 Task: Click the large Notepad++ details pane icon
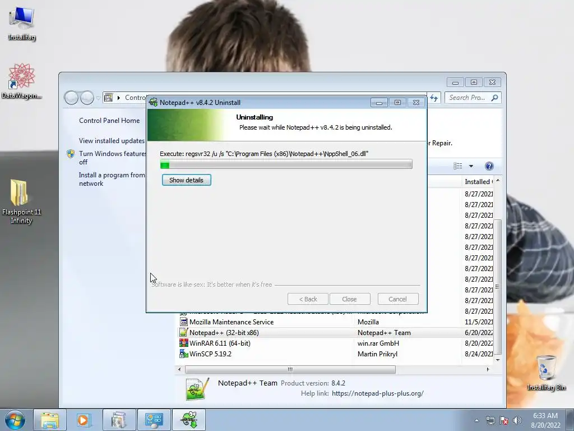coord(198,388)
